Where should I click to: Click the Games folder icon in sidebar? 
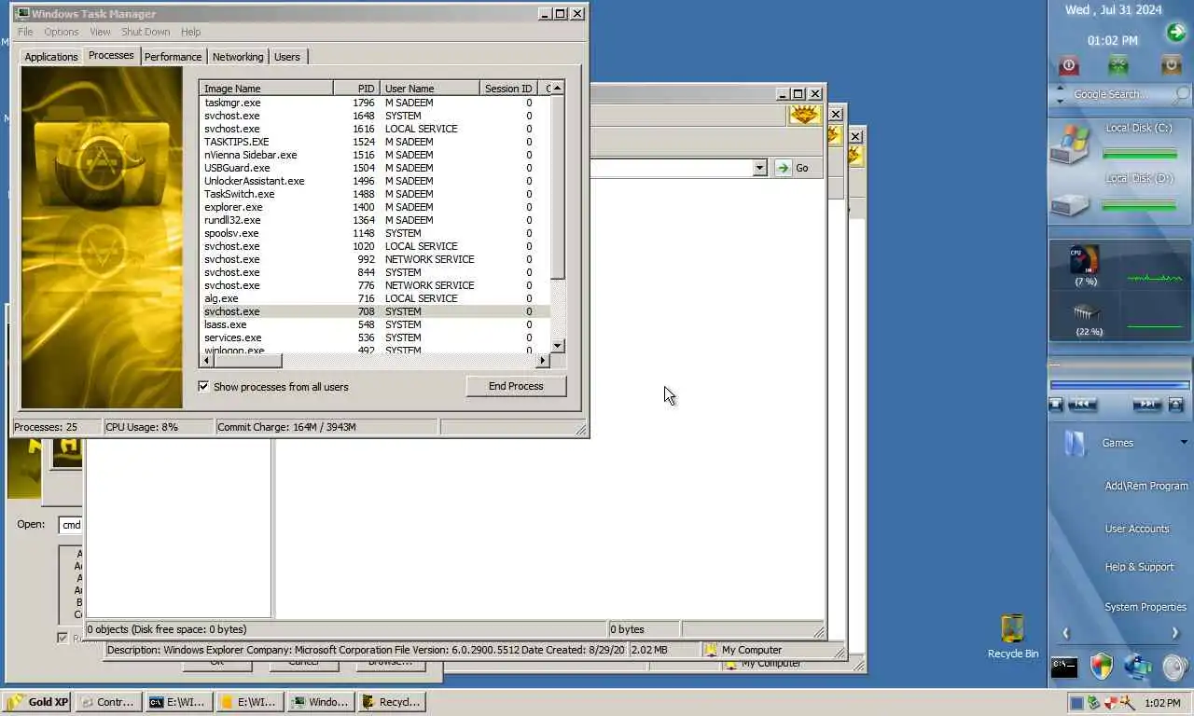(1075, 443)
